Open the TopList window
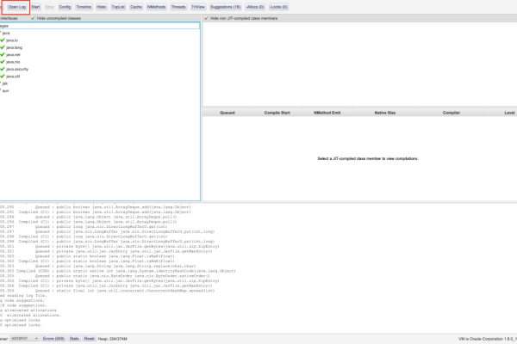The width and height of the screenshot is (517, 344). (118, 7)
